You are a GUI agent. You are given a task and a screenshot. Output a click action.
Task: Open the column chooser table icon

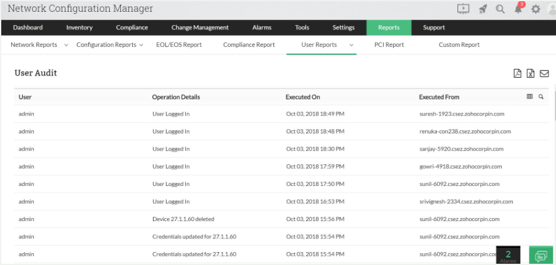(529, 97)
